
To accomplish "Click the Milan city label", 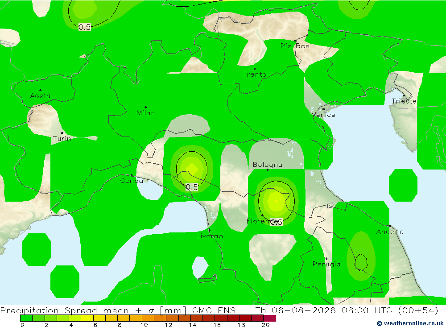I will click(146, 113).
